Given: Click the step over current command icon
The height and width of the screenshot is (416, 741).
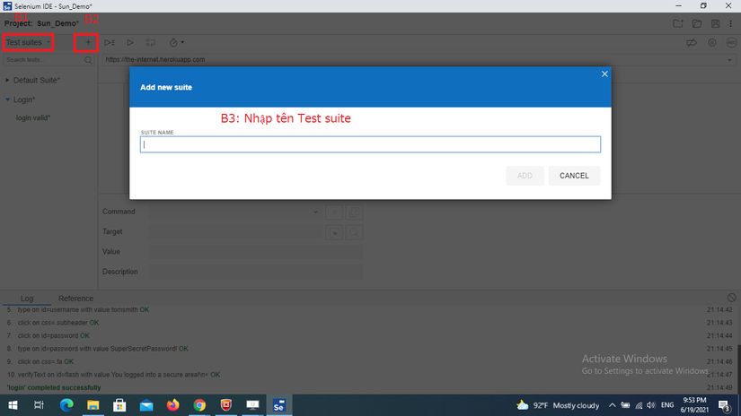Looking at the screenshot, I should [151, 42].
